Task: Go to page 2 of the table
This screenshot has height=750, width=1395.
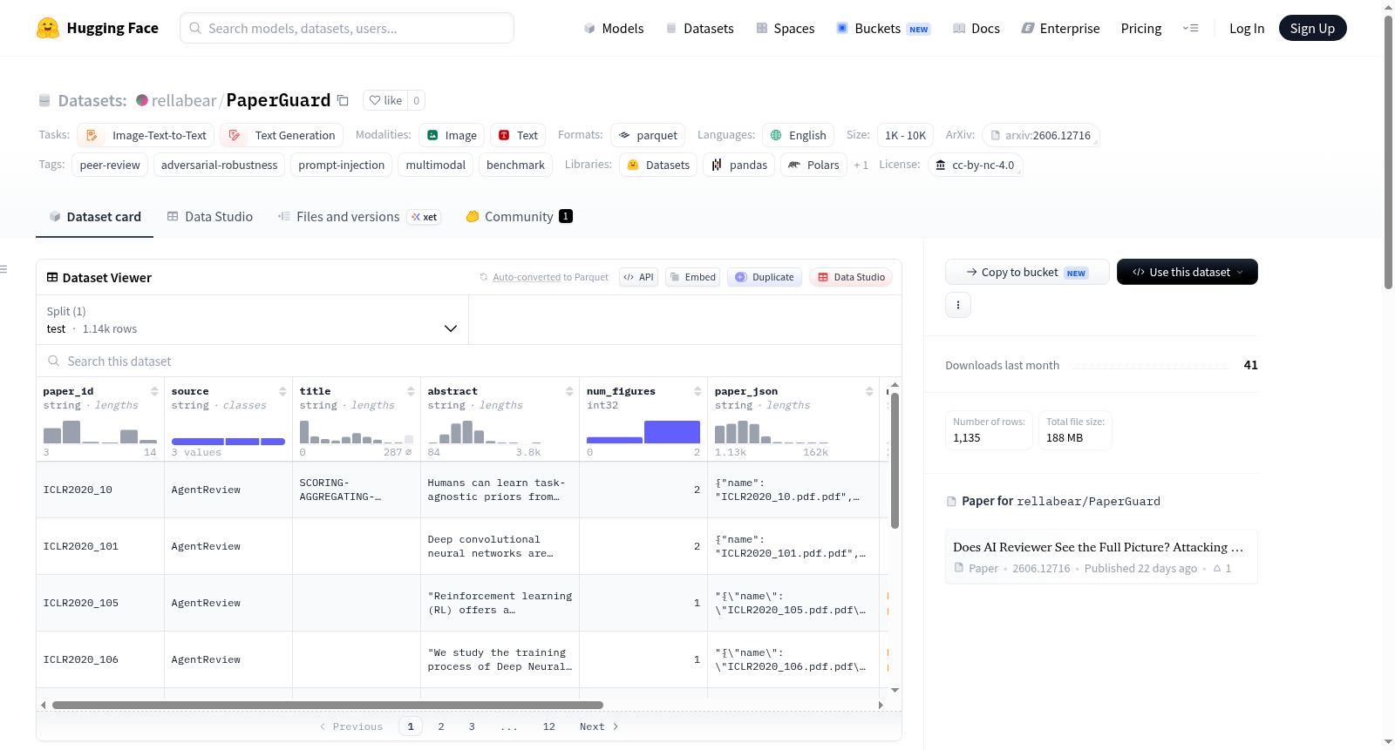Action: click(x=441, y=726)
